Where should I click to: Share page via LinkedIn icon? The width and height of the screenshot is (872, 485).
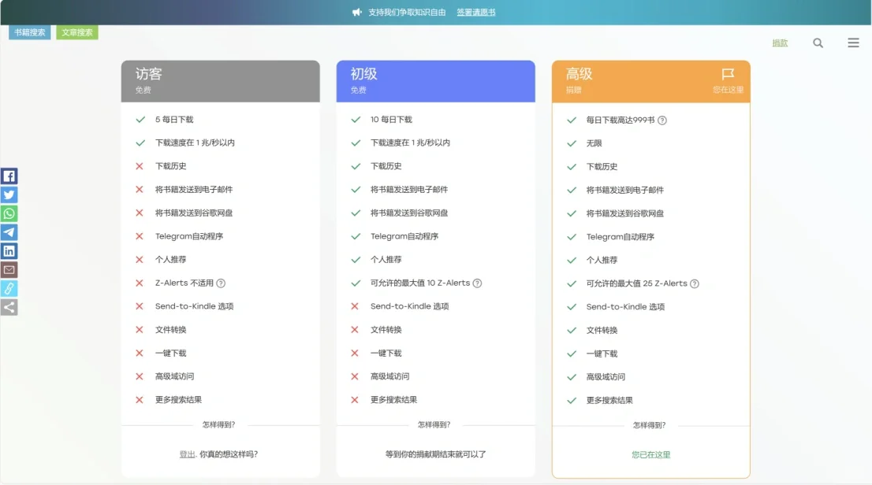coord(9,251)
